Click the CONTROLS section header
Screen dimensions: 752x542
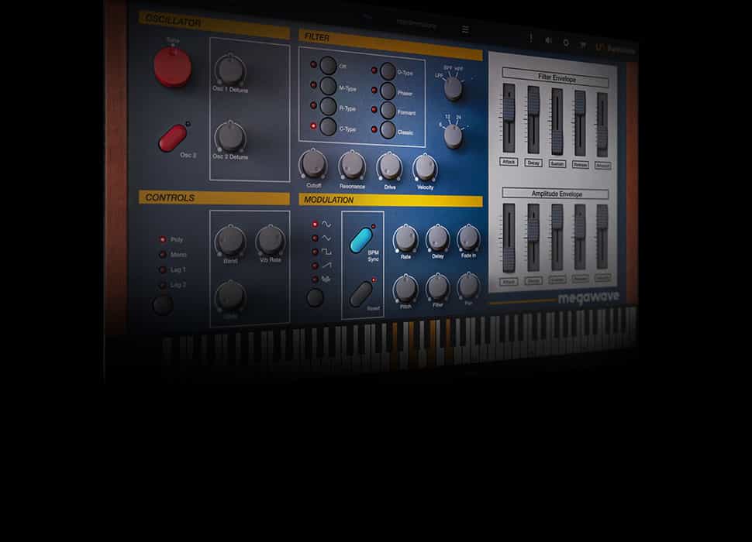click(214, 197)
